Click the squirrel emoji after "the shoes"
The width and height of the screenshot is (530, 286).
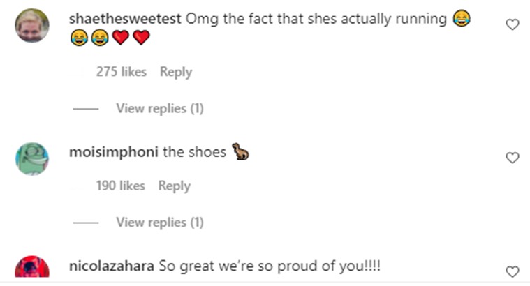[241, 151]
